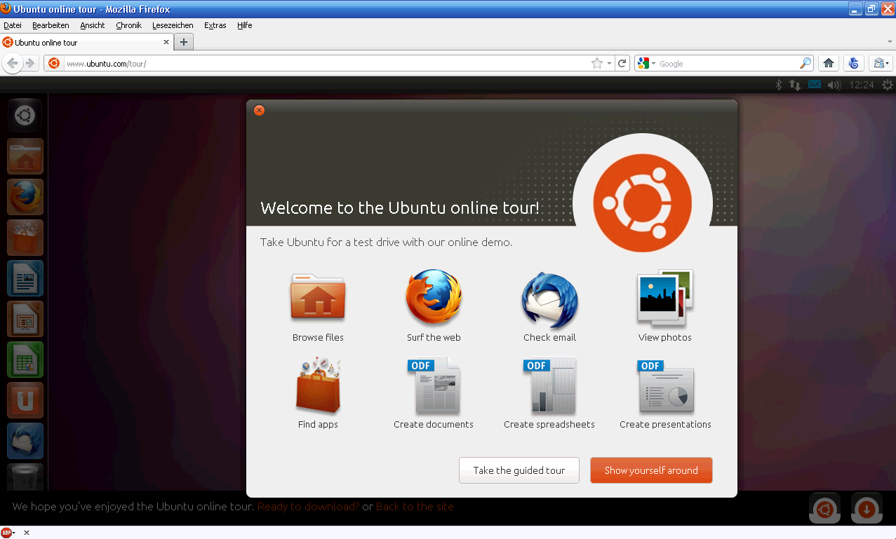The width and height of the screenshot is (896, 539).
Task: Click the Show yourself around button
Action: [x=651, y=470]
